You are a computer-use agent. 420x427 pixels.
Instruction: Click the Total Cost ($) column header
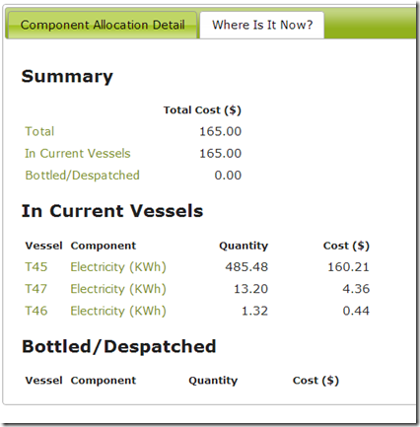202,110
